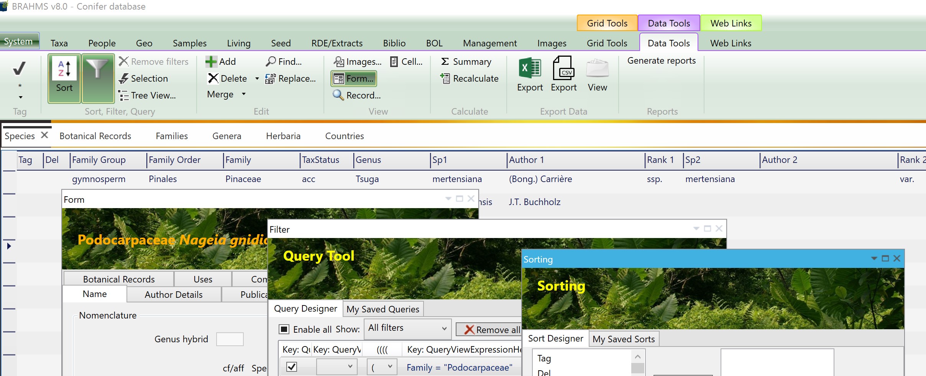926x376 pixels.
Task: Open the All filters combo box
Action: click(407, 328)
